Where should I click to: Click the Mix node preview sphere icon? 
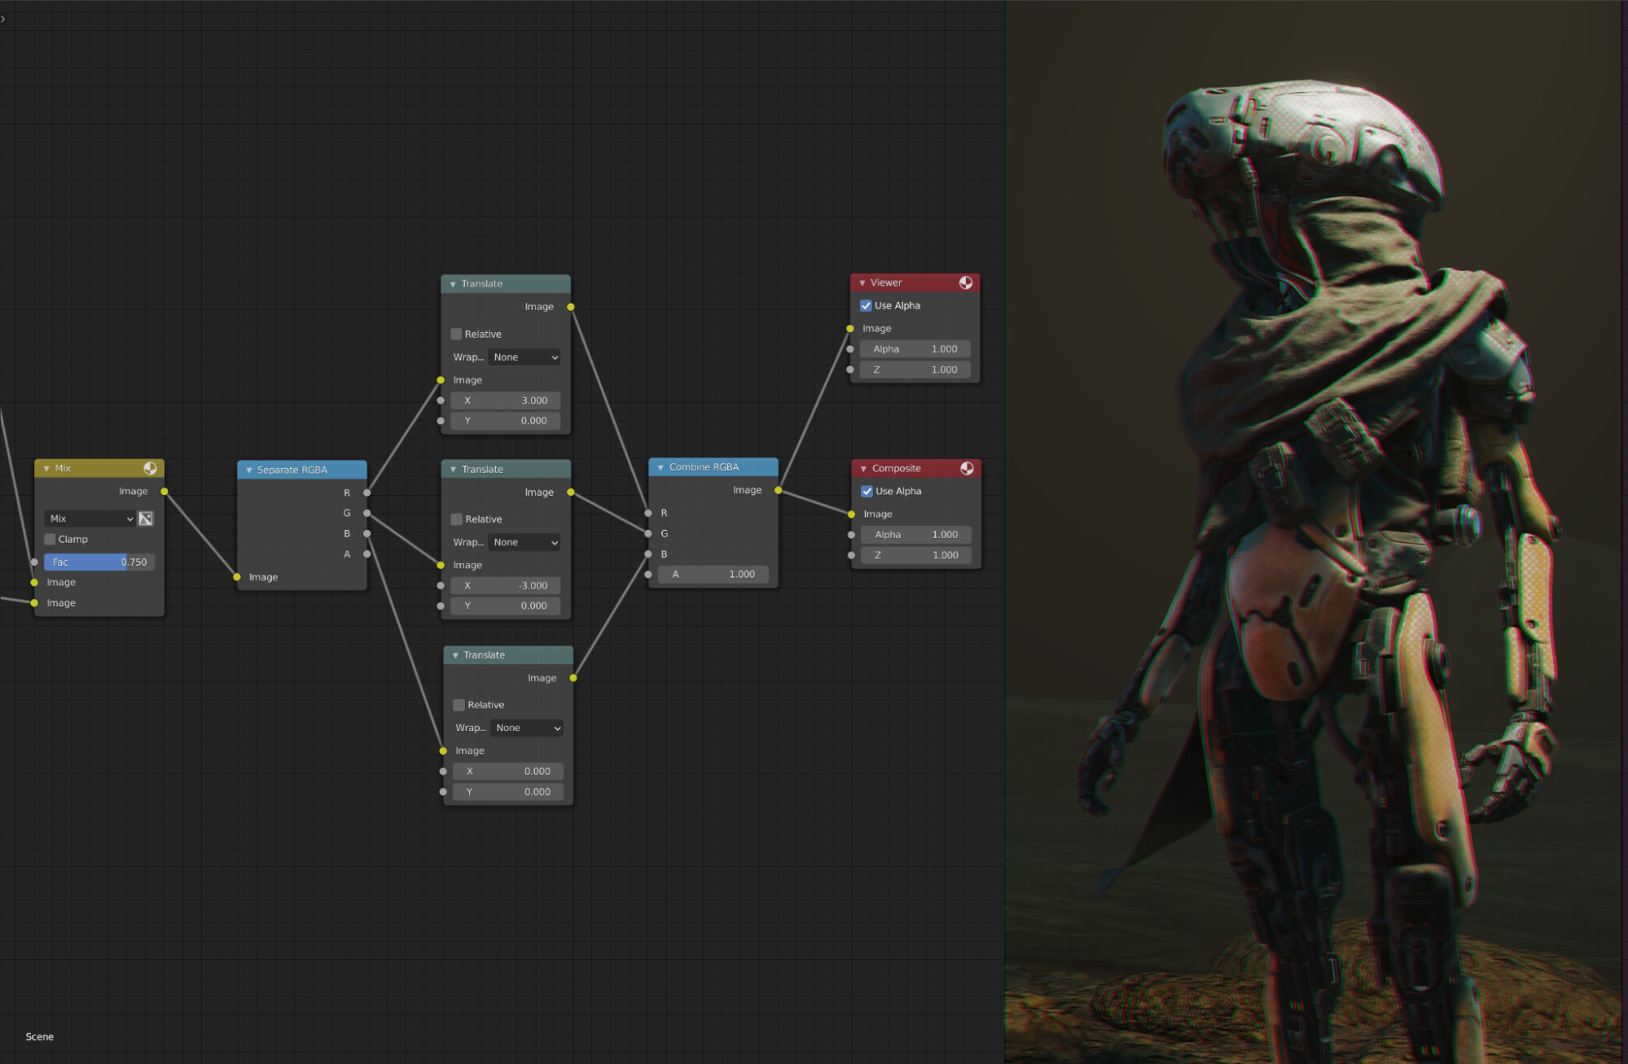click(x=150, y=468)
